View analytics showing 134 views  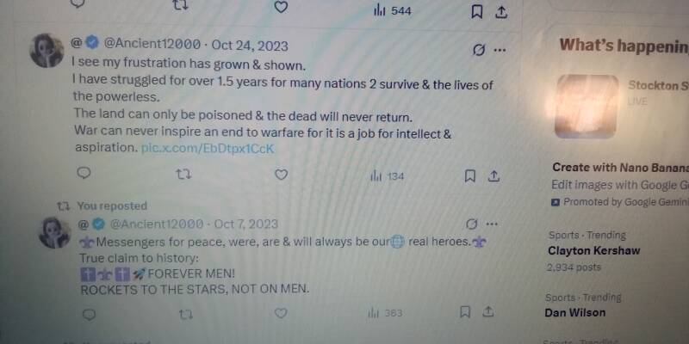[387, 176]
